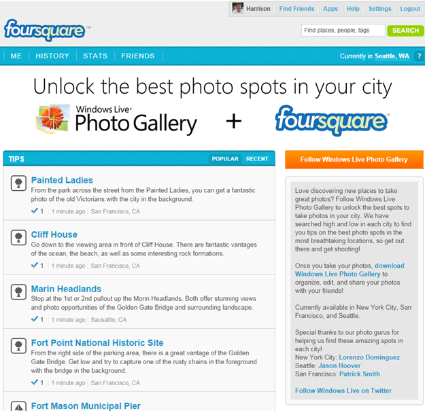Open the question mark help icon
425x411 pixels.
click(x=419, y=56)
